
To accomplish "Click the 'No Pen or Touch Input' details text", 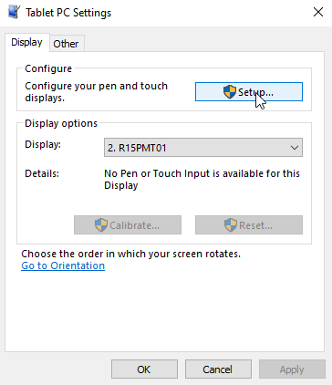I will point(202,179).
